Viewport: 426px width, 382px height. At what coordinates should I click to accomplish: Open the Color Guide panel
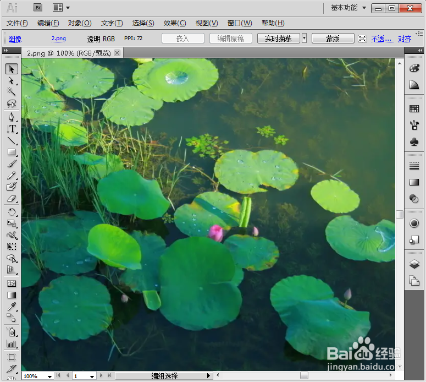pos(414,85)
